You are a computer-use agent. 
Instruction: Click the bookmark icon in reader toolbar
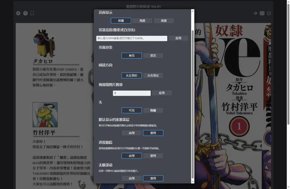[32, 13]
